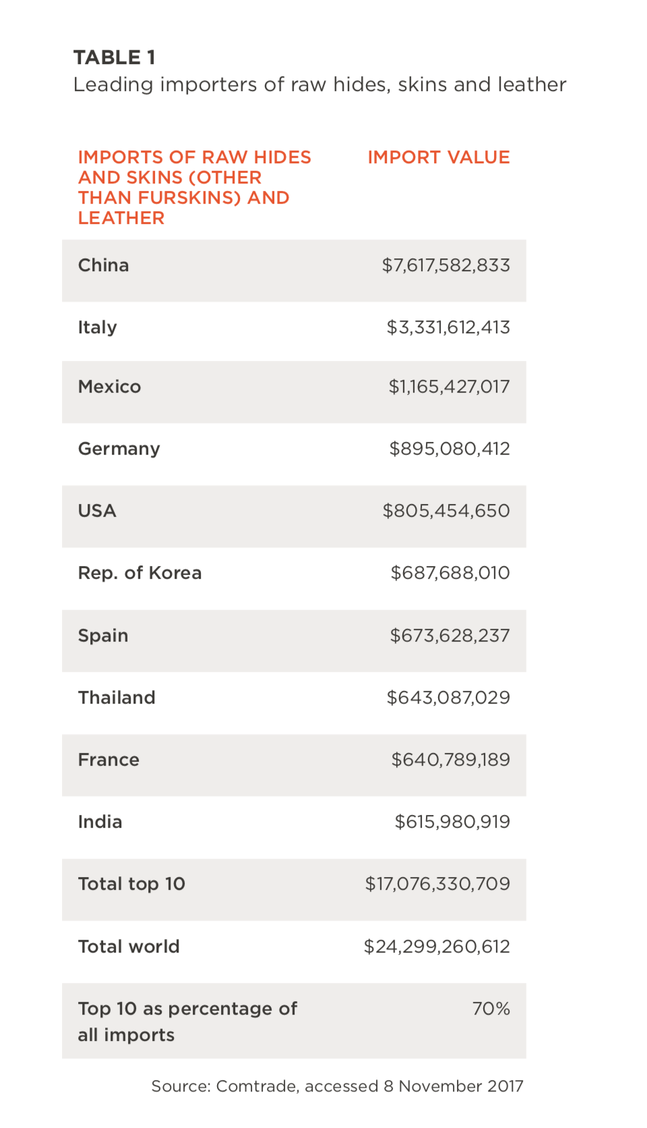Select the Thailand country cell
Screen dimensions: 647x1128
click(117, 698)
